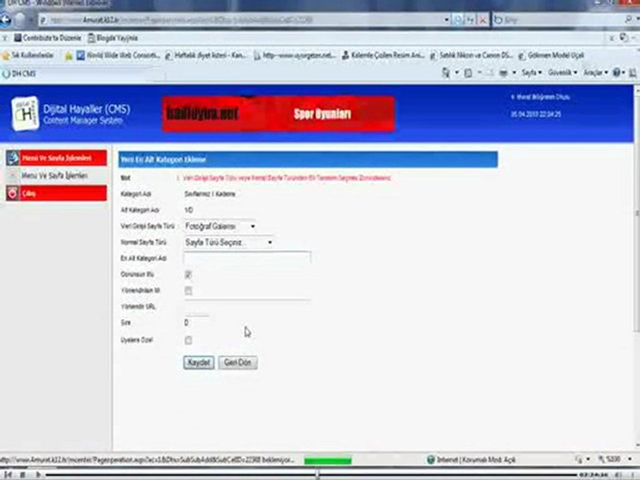This screenshot has height=480, width=640.
Task: Select the DH CMS browser tab
Action: click(81, 73)
